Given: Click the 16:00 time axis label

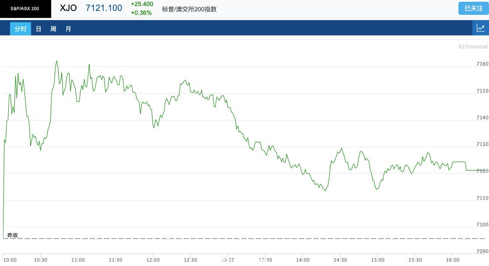Looking at the screenshot, I should (x=453, y=260).
